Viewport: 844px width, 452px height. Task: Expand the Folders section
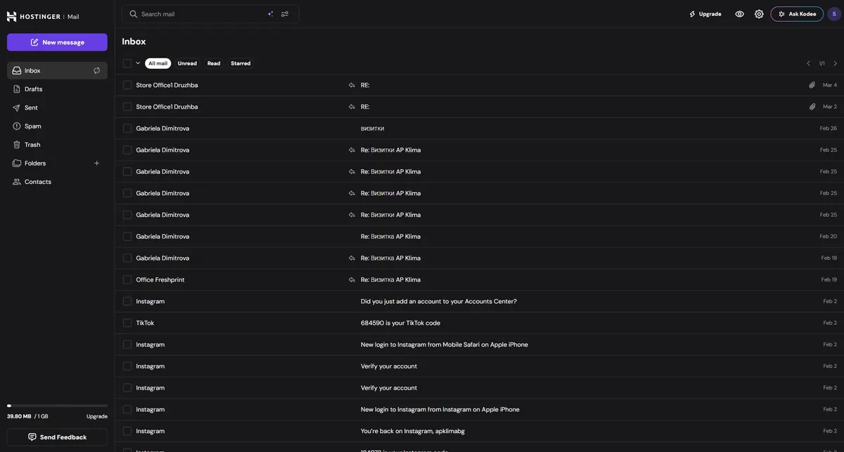(x=35, y=164)
